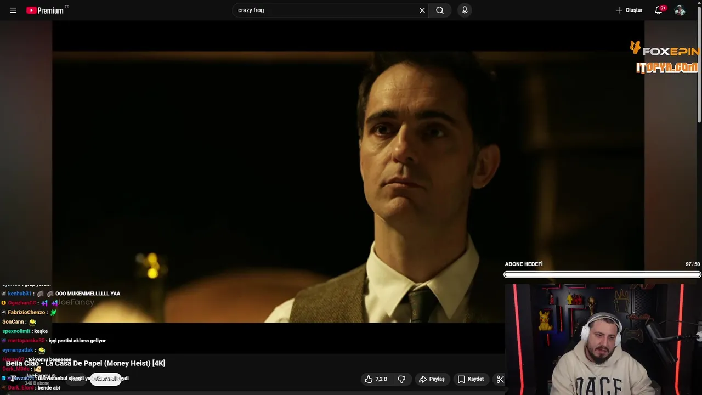Click spexnolimit username in chat
The image size is (702, 395).
tap(16, 331)
